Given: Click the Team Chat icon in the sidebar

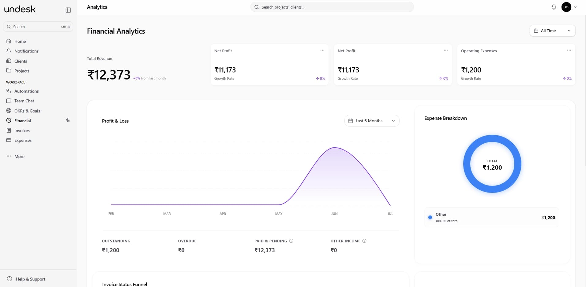Looking at the screenshot, I should point(9,101).
